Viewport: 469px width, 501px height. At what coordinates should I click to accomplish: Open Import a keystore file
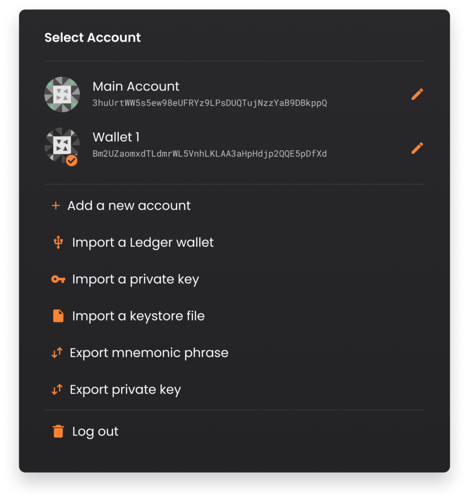coord(138,316)
